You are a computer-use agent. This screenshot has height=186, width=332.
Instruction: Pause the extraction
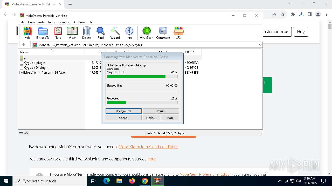pos(161,111)
